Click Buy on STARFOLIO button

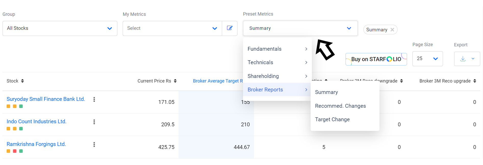[x=376, y=59]
